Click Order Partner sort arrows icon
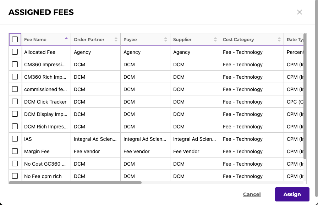The height and width of the screenshot is (205, 318). point(116,39)
